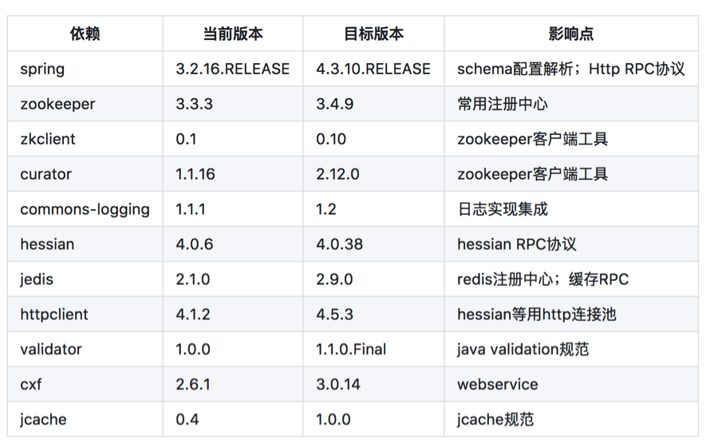Click the 常用注册中心 cell
The width and height of the screenshot is (718, 448).
coord(571,104)
